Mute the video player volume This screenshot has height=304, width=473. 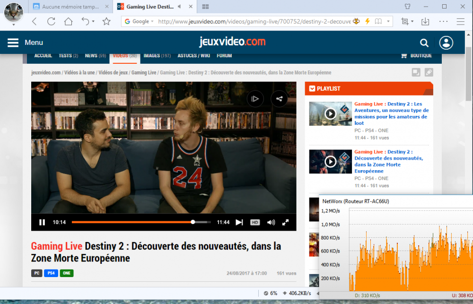(x=271, y=222)
